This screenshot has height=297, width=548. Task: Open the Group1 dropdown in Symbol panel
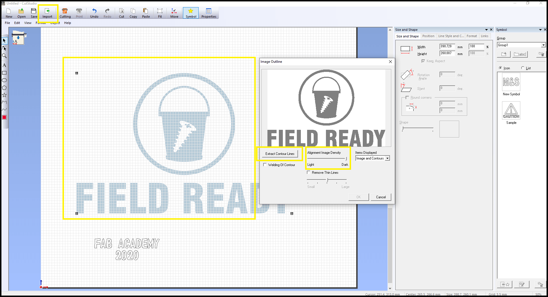coord(521,45)
